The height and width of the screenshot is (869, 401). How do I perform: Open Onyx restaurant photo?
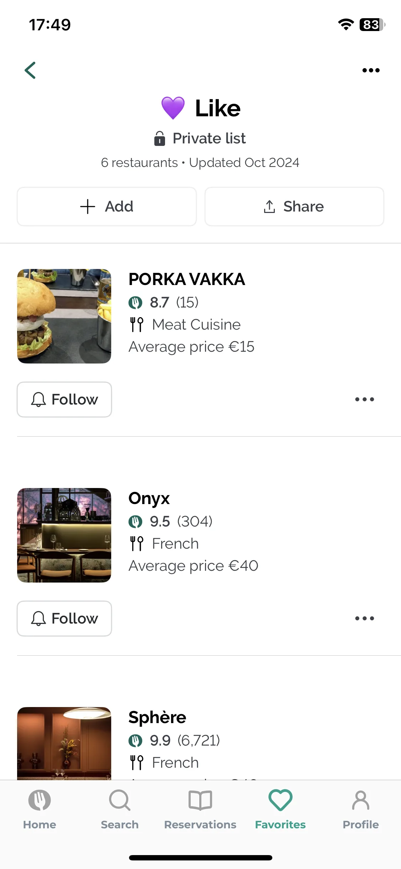click(64, 535)
